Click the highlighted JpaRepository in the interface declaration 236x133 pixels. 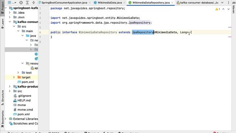coord(143,32)
